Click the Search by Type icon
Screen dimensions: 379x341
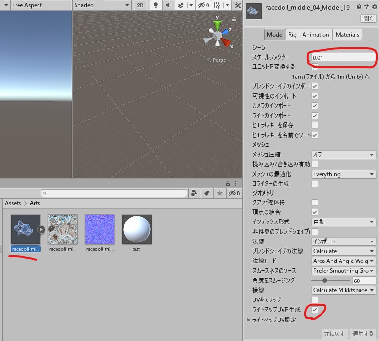tap(194, 193)
